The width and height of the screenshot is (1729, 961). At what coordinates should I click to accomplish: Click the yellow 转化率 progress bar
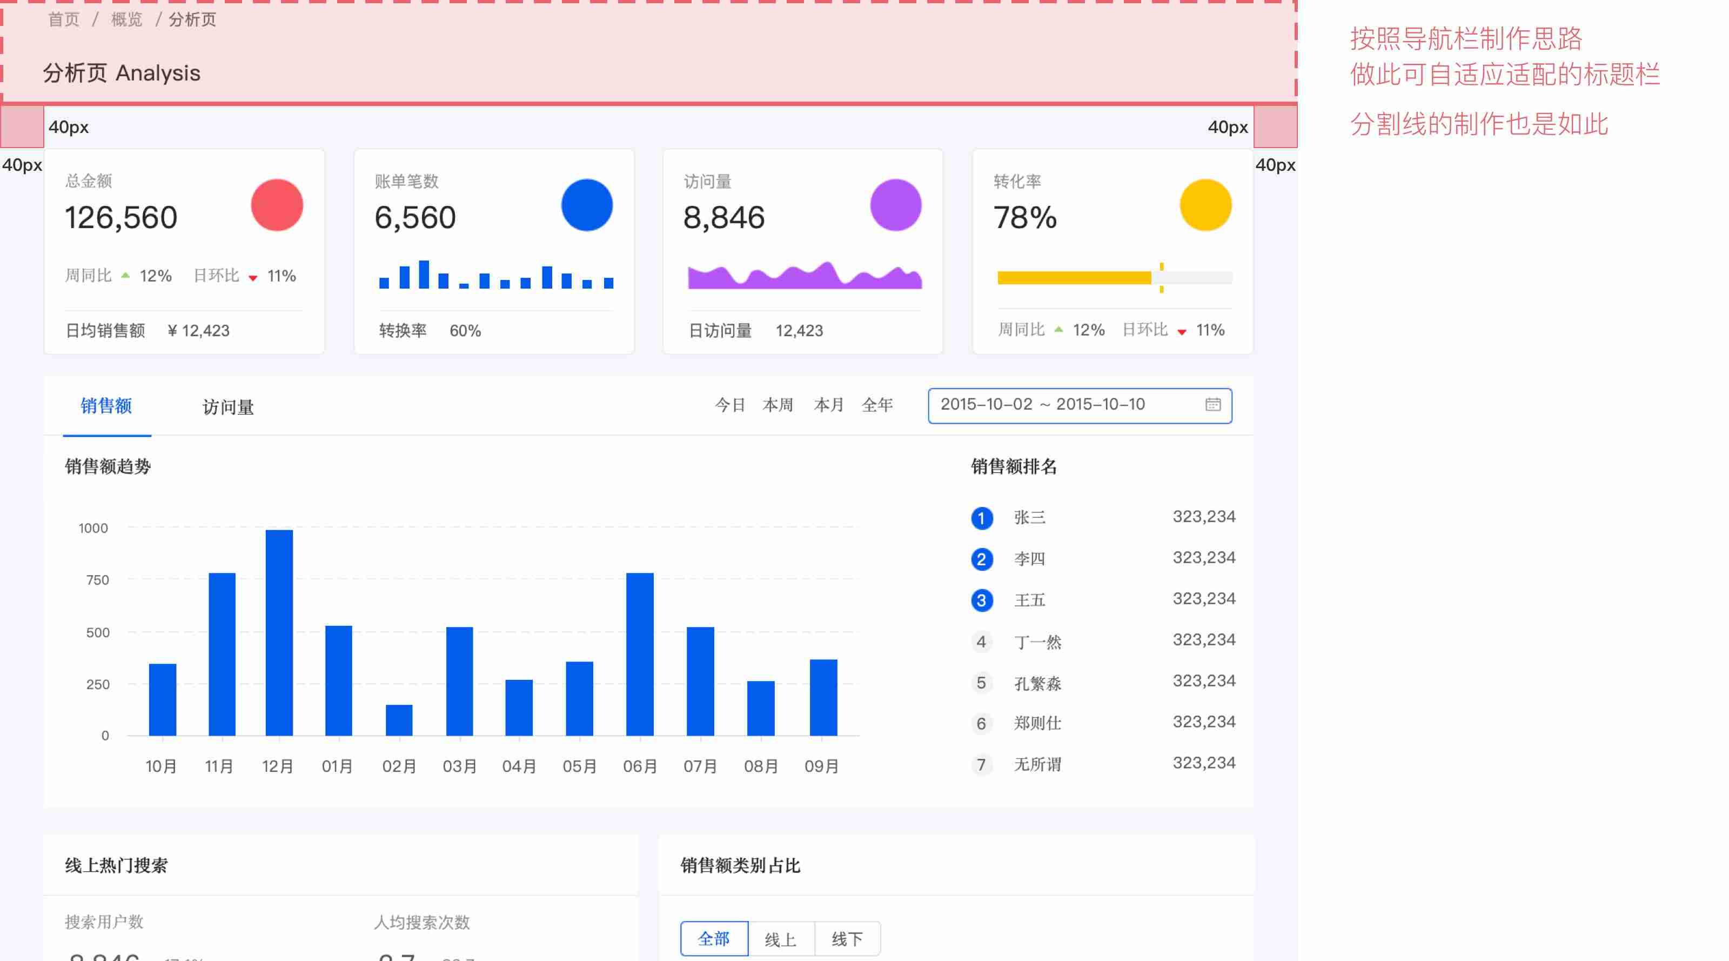tap(1114, 277)
